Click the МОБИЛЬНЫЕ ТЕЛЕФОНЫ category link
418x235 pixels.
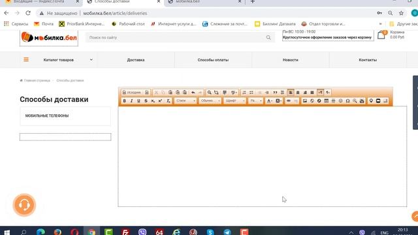(47, 116)
